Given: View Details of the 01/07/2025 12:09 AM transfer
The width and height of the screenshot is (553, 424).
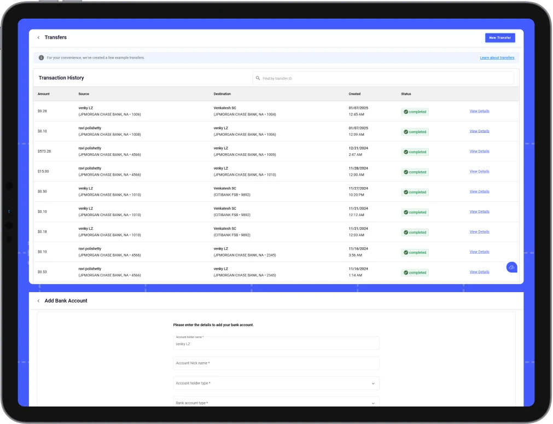Looking at the screenshot, I should 479,131.
